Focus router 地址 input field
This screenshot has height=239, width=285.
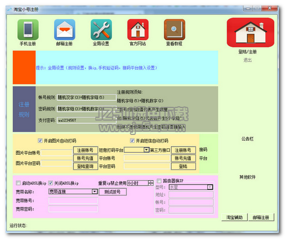(191, 194)
